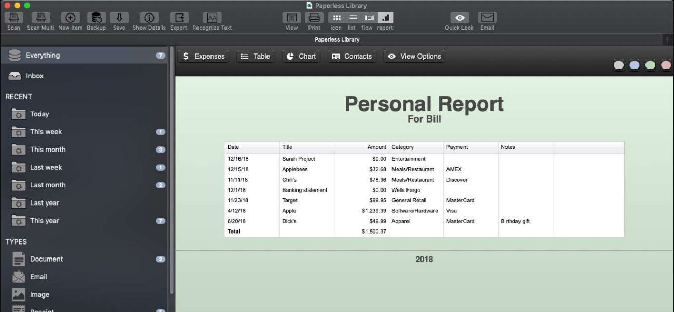Switch to the Table tab

pyautogui.click(x=255, y=56)
